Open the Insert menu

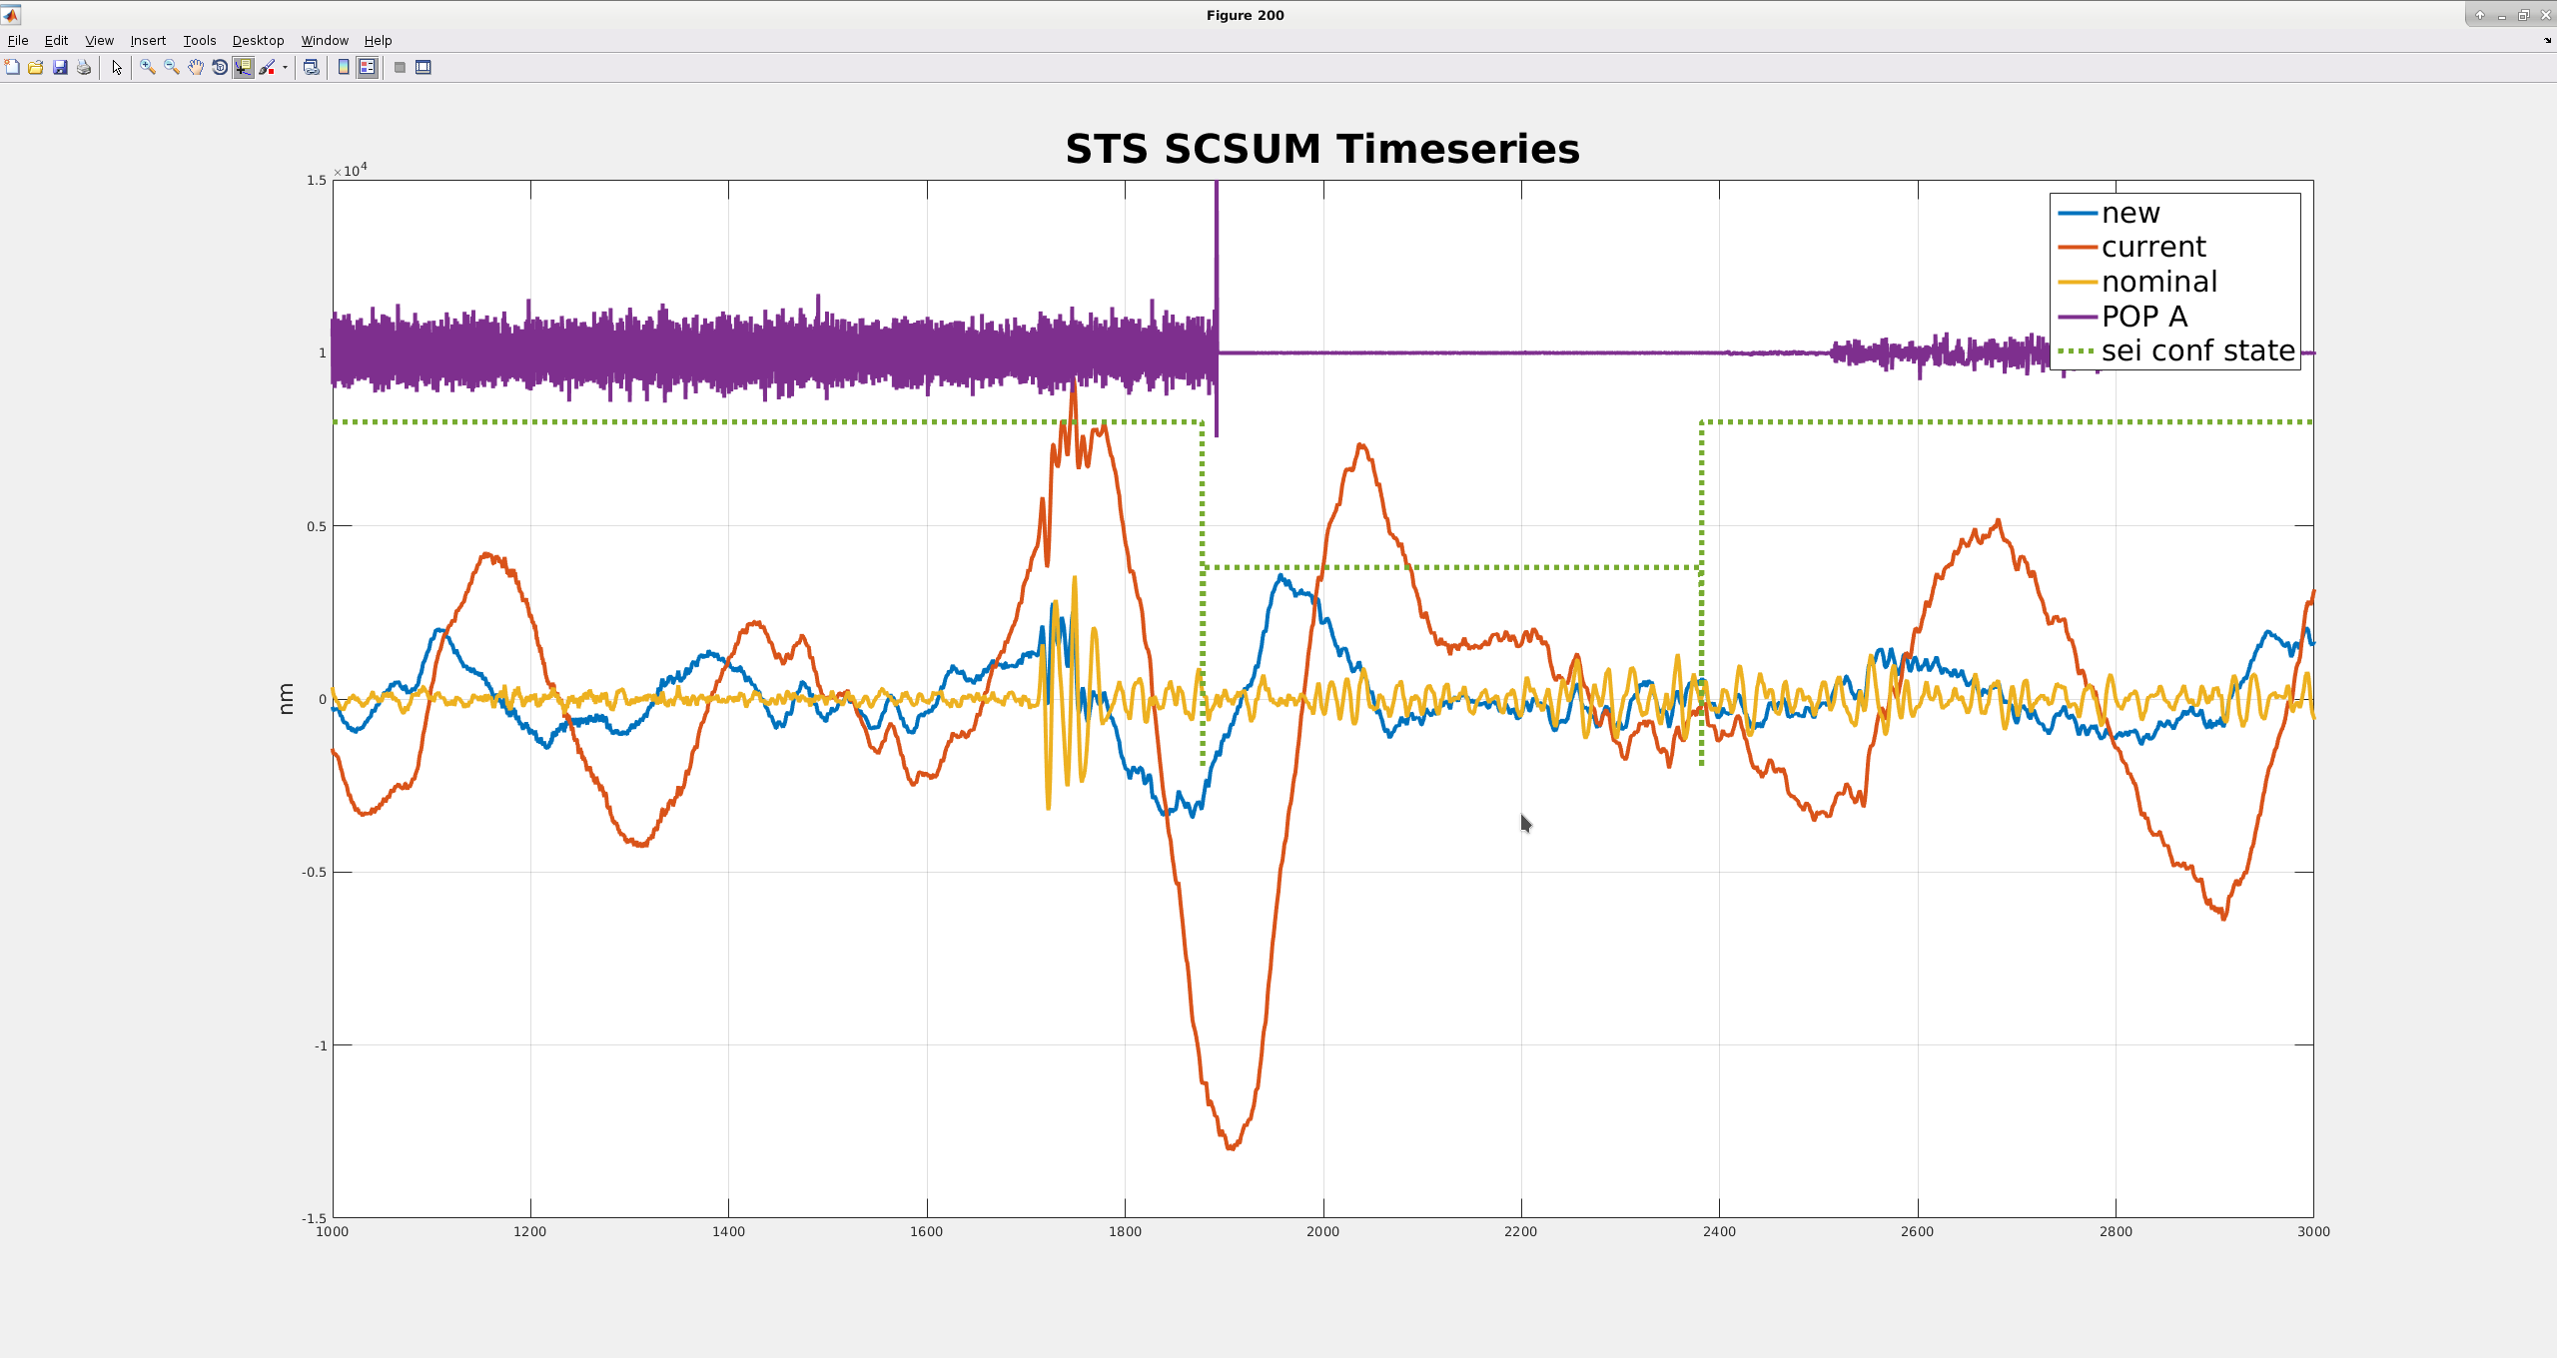coord(148,40)
